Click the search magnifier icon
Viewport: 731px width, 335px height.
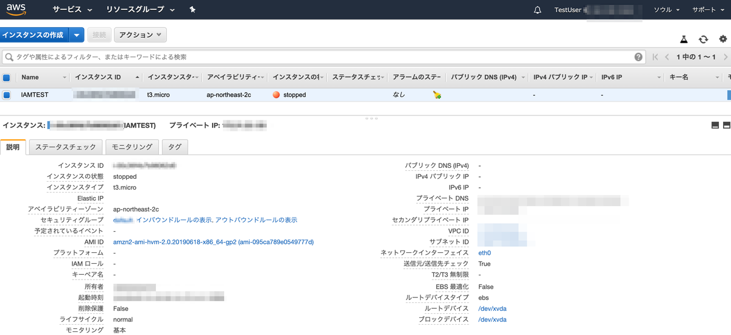(9, 57)
